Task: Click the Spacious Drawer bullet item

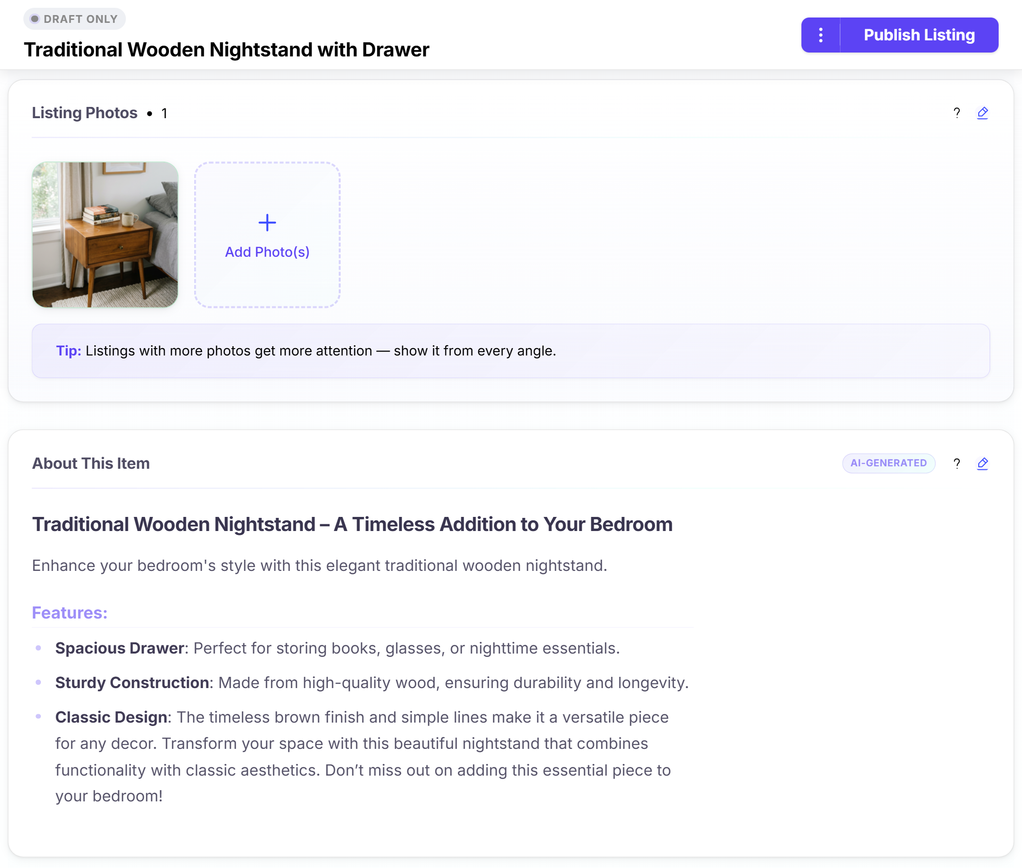Action: (337, 648)
